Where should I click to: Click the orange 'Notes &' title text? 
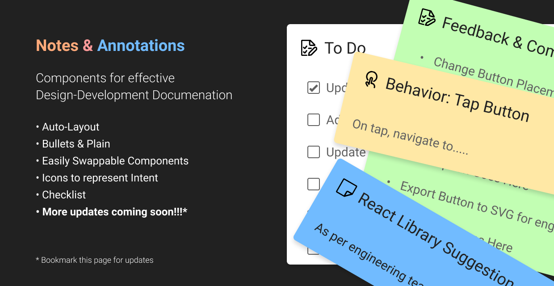tap(64, 46)
